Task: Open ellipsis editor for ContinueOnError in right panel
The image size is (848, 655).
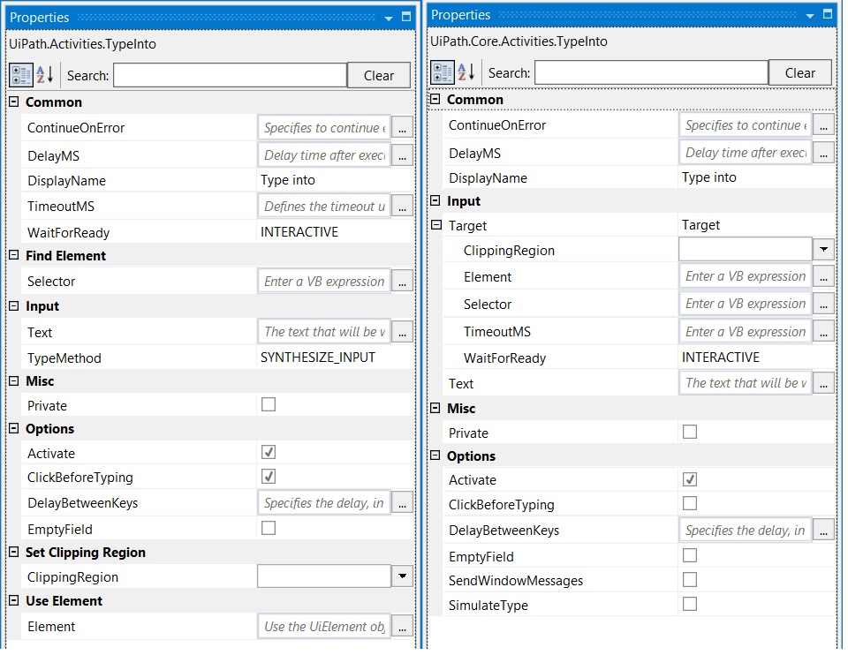Action: [823, 125]
